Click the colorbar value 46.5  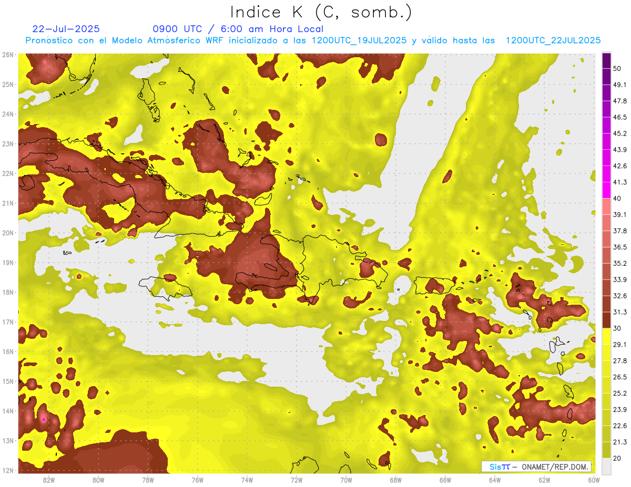point(620,117)
